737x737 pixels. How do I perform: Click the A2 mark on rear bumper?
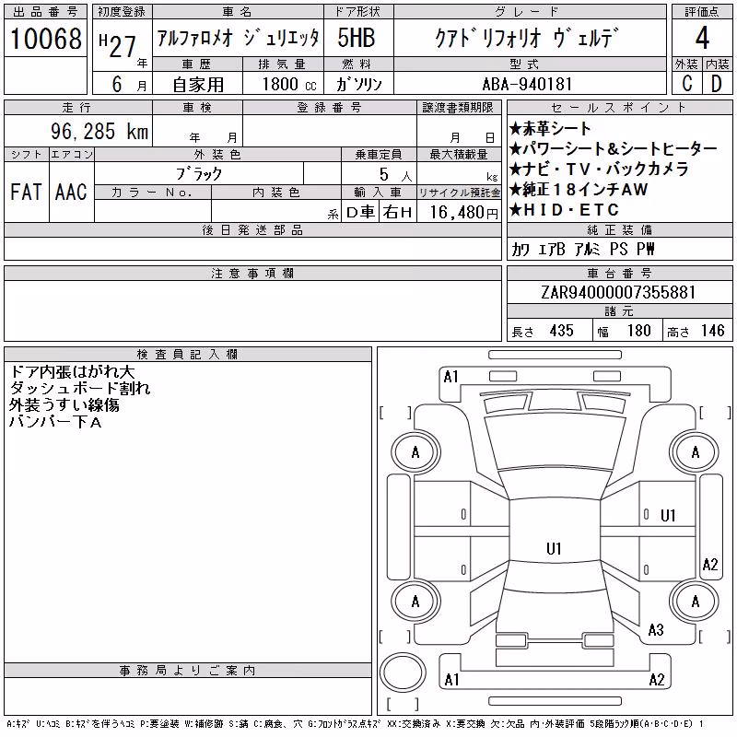tap(657, 680)
